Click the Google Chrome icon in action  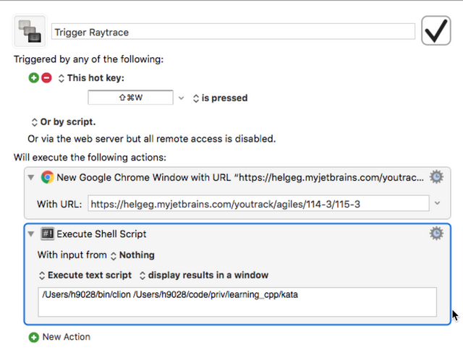(x=47, y=177)
